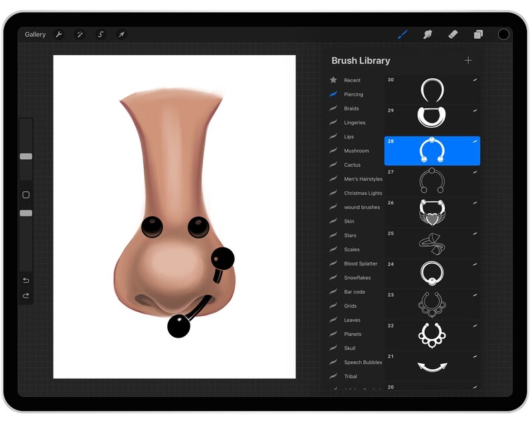531x422 pixels.
Task: Choose brush 29 septum clicker
Action: coord(432,120)
